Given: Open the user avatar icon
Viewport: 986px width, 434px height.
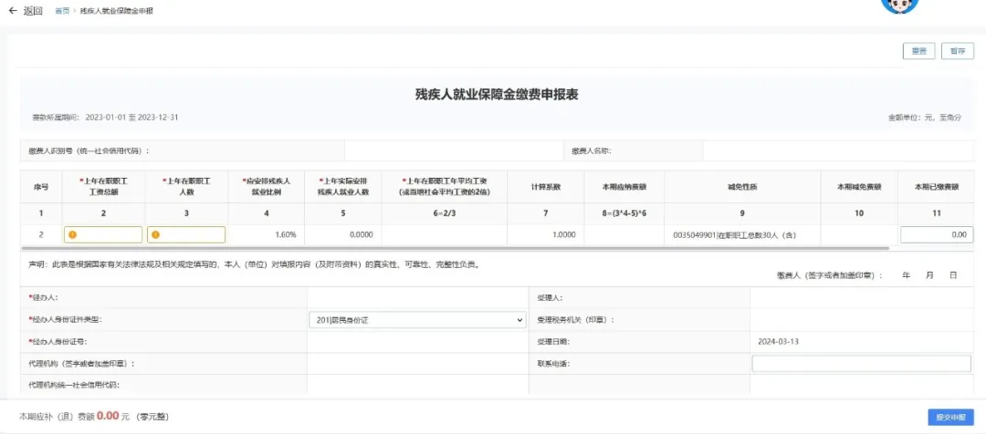Looking at the screenshot, I should click(900, 5).
